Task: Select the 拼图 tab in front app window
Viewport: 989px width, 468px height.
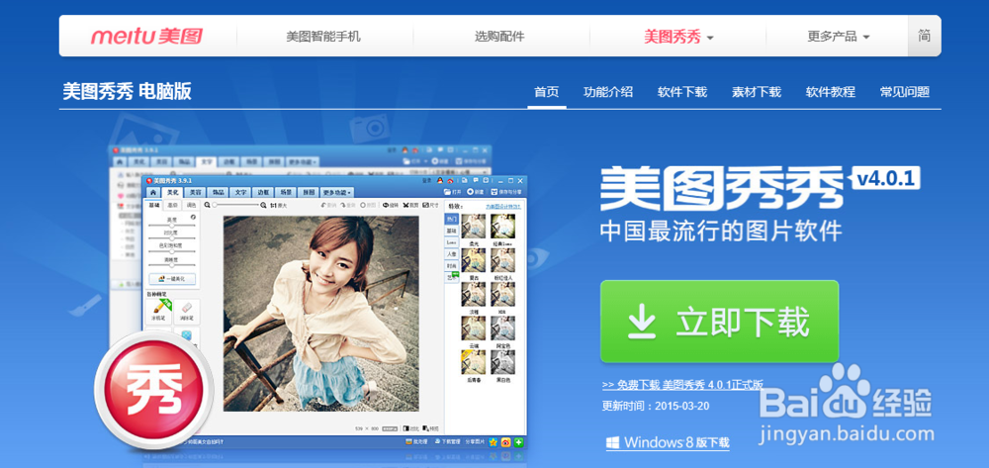Action: tap(309, 192)
